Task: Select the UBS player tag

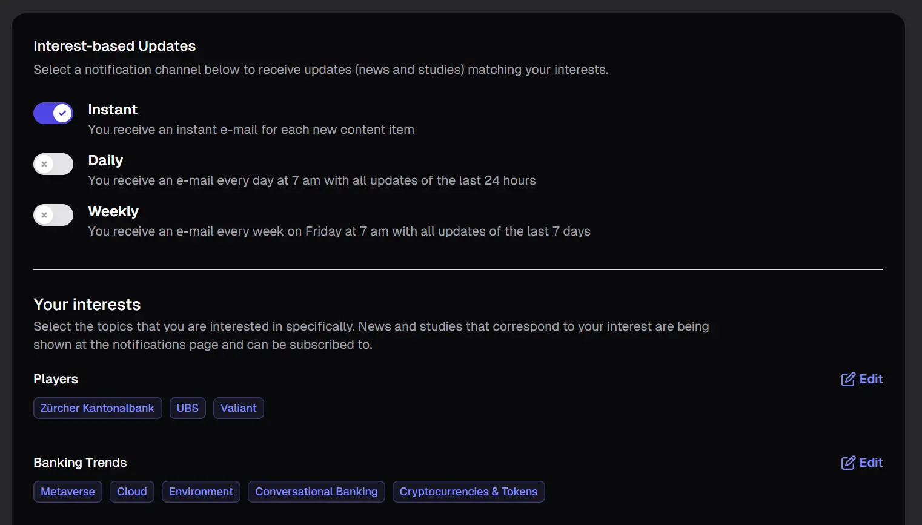Action: [x=188, y=408]
